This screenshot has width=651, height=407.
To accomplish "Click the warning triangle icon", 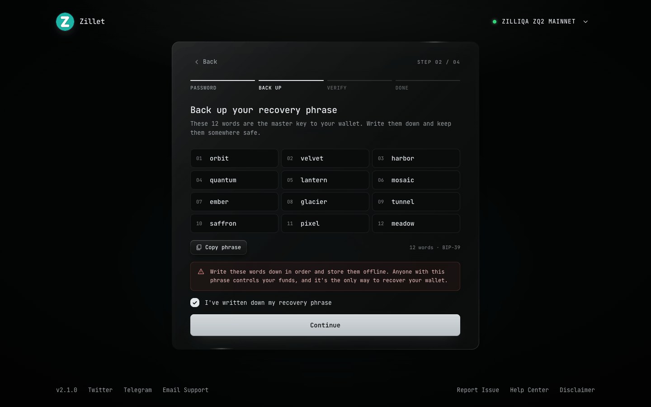I will [x=201, y=272].
